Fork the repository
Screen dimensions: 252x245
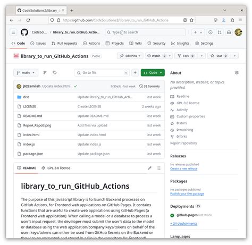pyautogui.click(x=187, y=56)
